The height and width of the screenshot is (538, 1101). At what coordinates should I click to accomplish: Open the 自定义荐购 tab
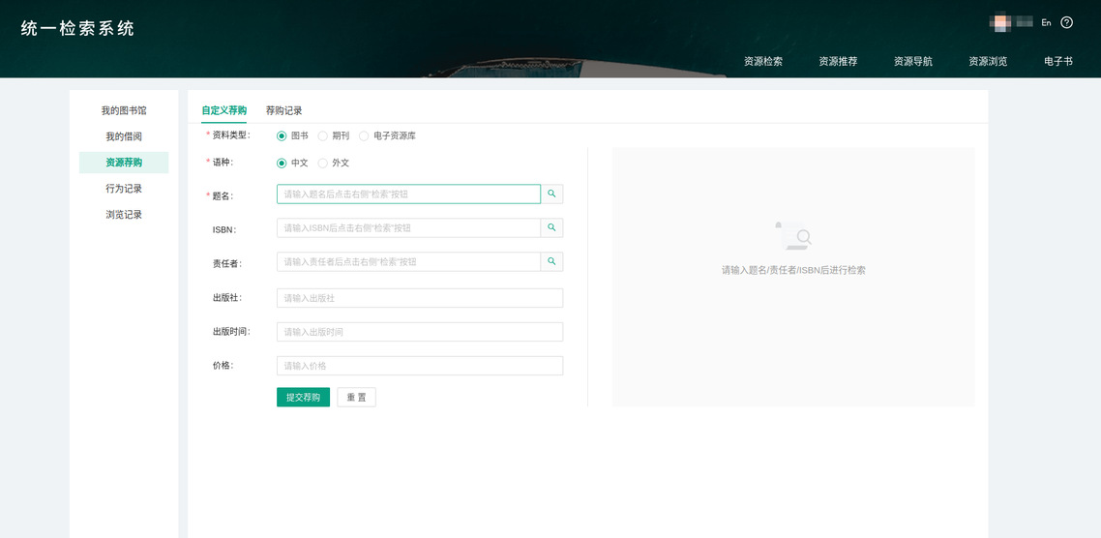pos(223,110)
